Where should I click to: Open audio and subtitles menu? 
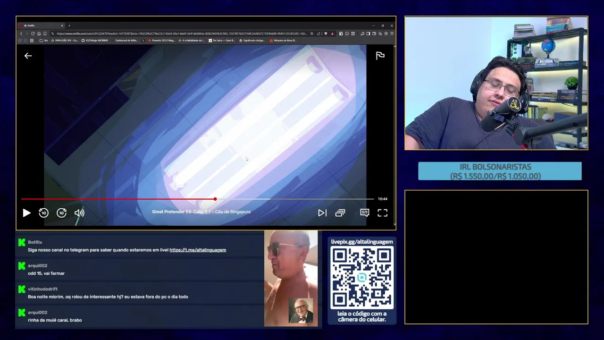coord(365,213)
